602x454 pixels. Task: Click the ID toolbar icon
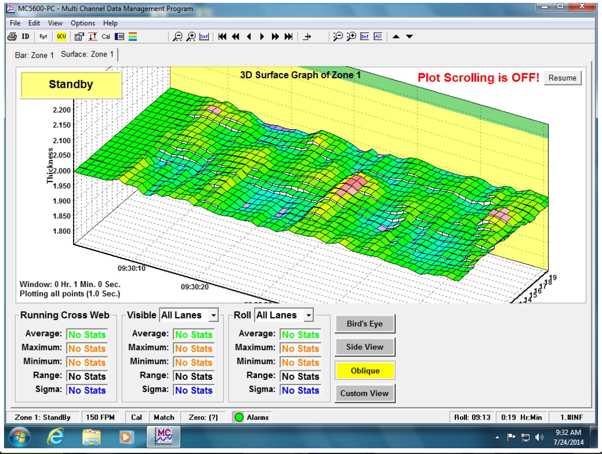pyautogui.click(x=25, y=37)
